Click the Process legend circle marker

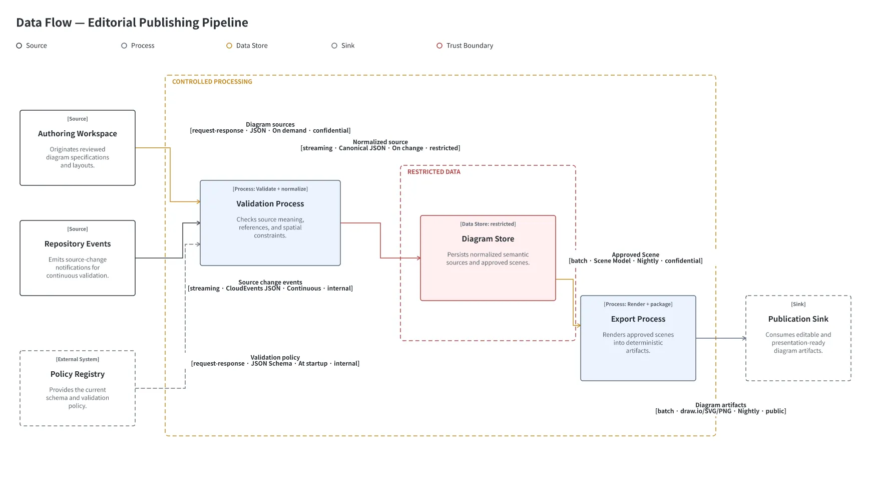tap(124, 46)
